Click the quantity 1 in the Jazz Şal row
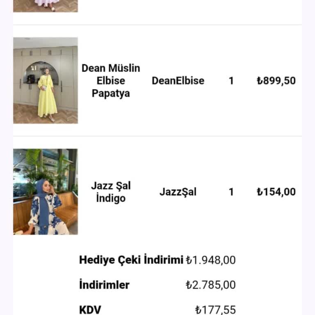 pyautogui.click(x=231, y=192)
